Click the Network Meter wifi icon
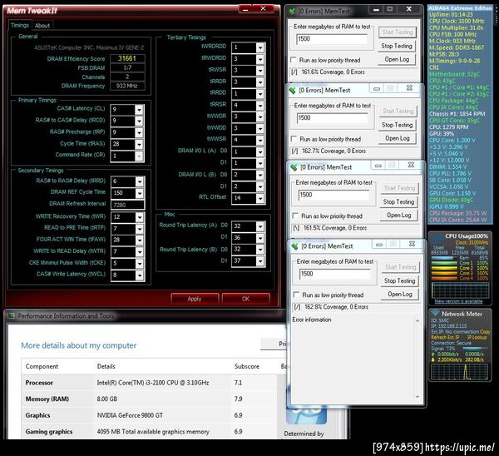Image resolution: width=499 pixels, height=456 pixels. 435,314
